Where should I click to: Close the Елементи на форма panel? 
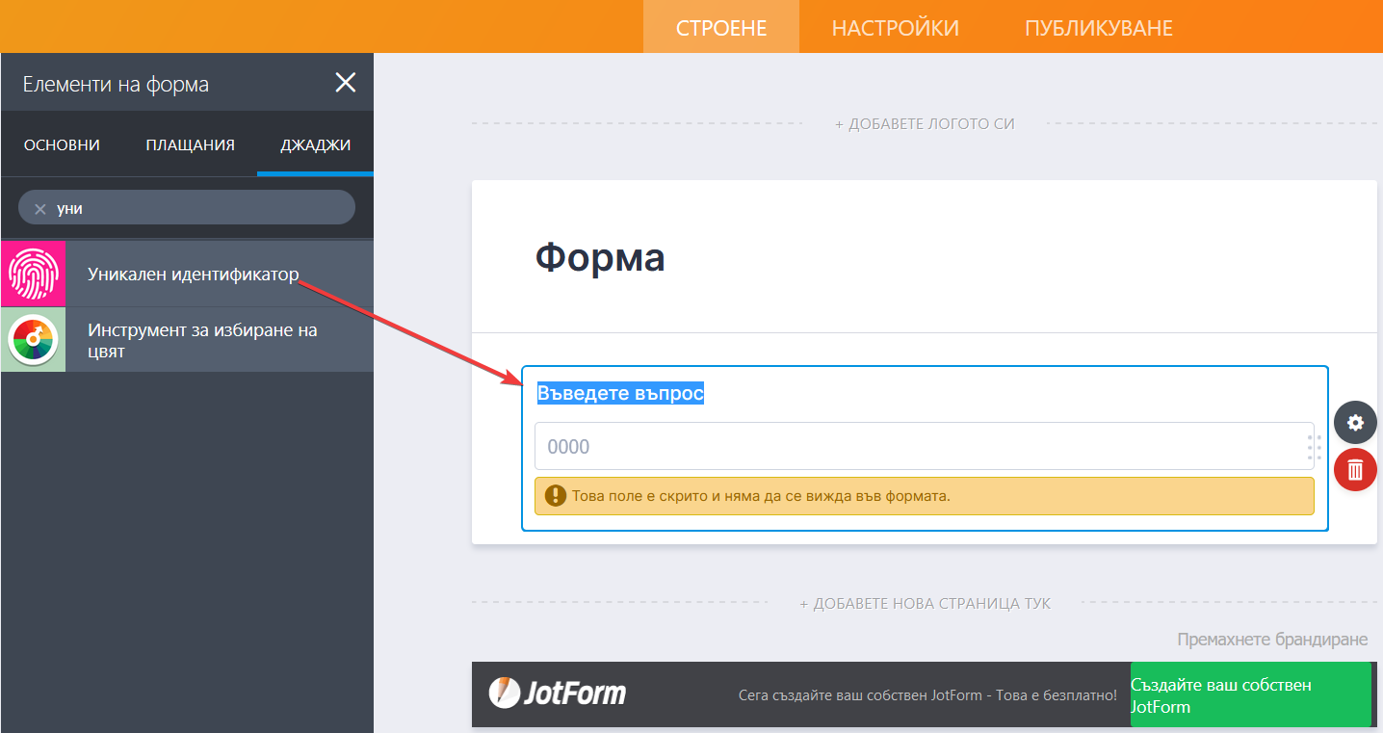(345, 83)
